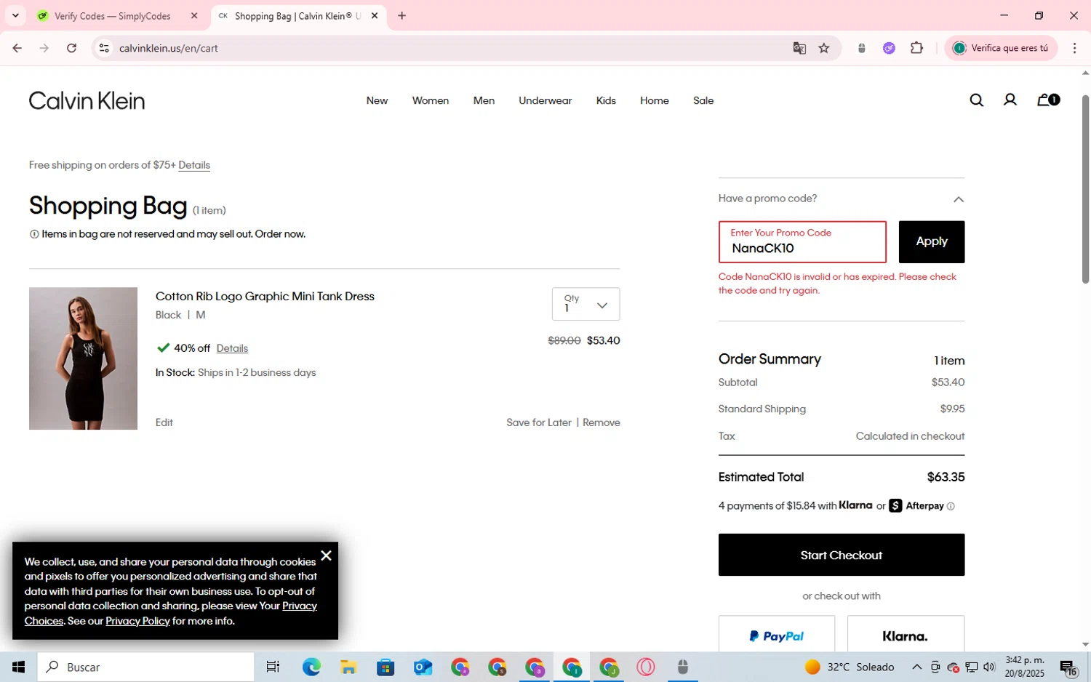Close the cookie privacy notice
This screenshot has height=682, width=1091.
point(326,555)
